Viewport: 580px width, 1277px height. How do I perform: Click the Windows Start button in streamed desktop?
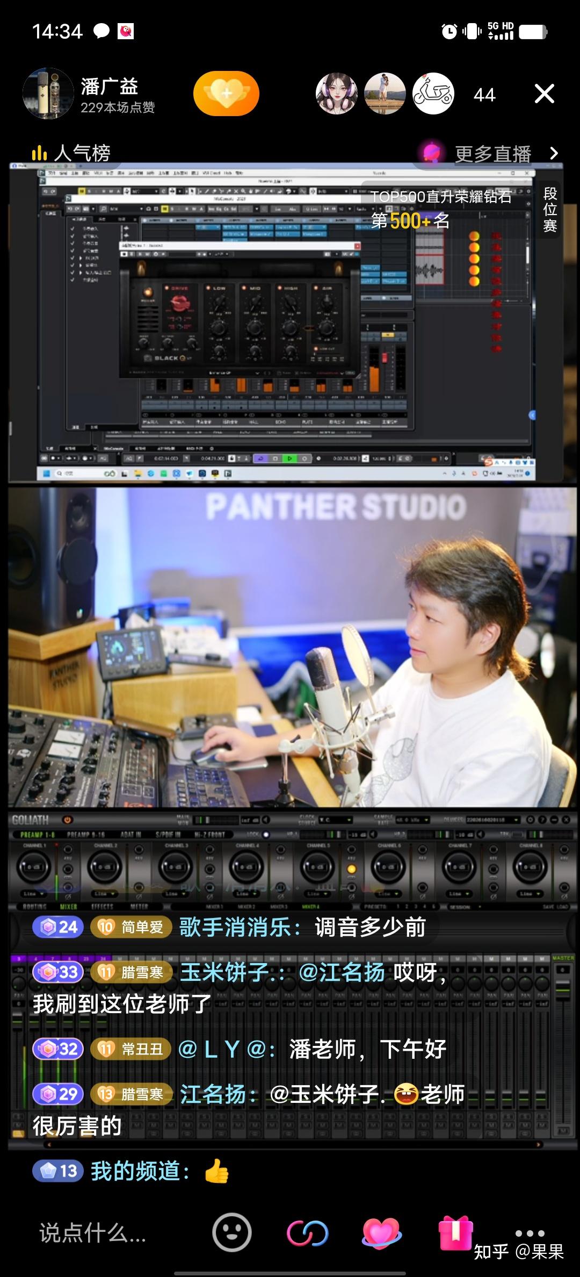(46, 474)
